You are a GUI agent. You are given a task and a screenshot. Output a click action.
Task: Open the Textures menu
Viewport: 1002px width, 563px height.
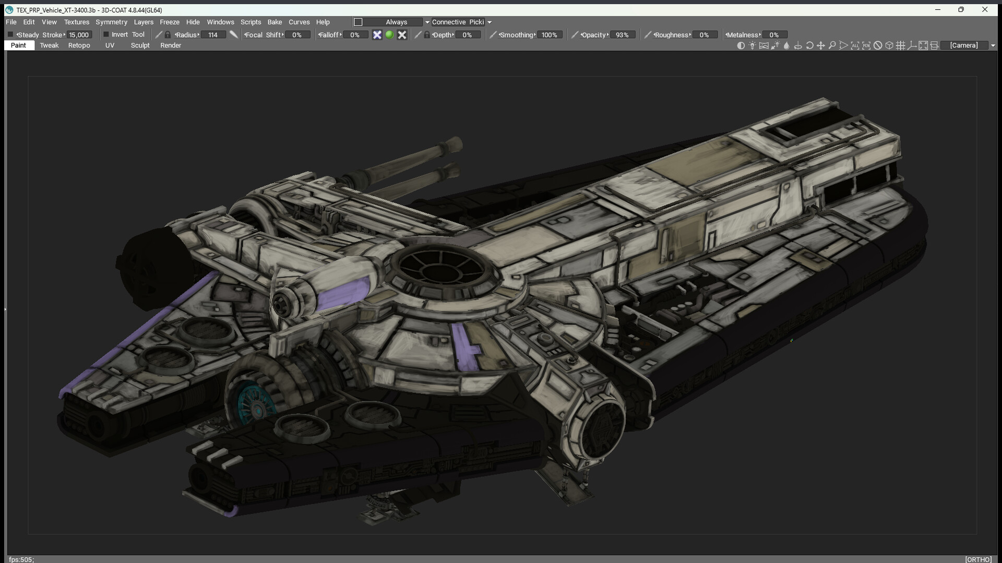[x=77, y=22]
